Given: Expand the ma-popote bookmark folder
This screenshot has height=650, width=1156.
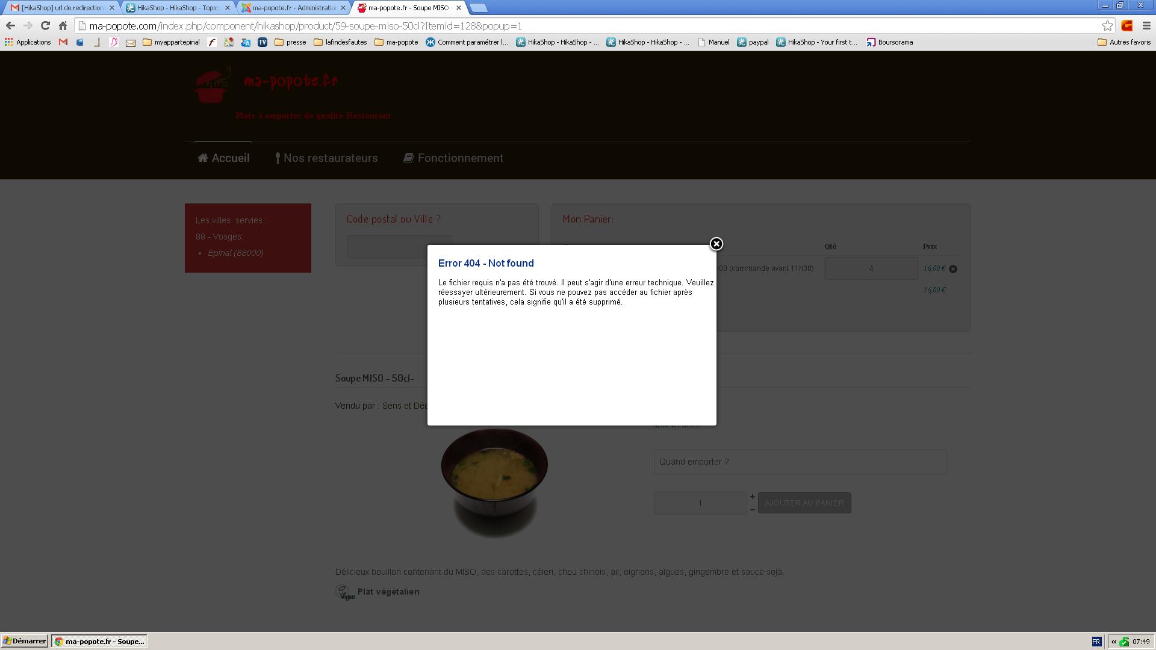Looking at the screenshot, I should coord(396,42).
